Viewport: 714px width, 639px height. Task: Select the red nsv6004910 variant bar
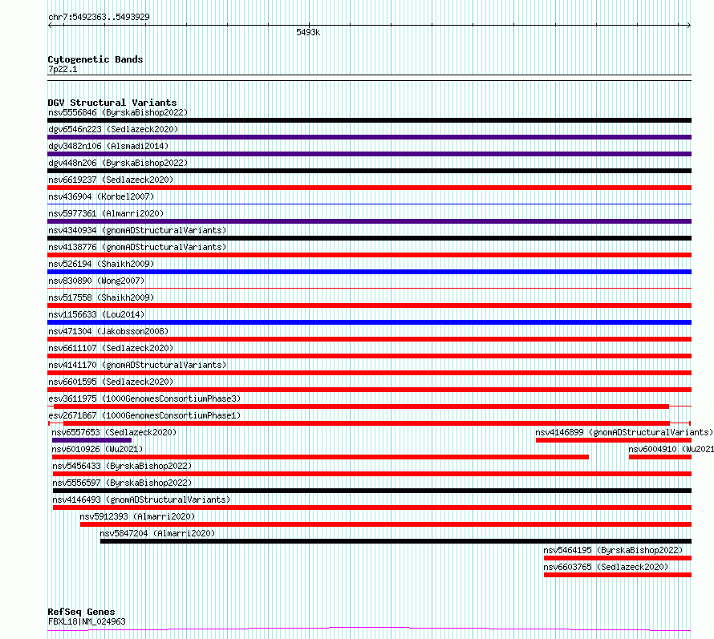(660, 457)
